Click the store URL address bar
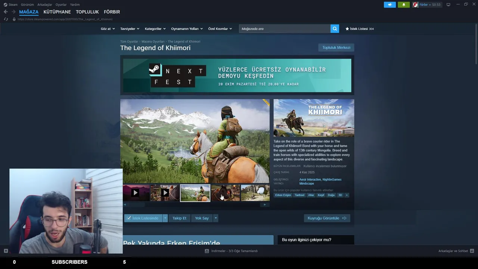Image resolution: width=478 pixels, height=269 pixels. tap(65, 19)
